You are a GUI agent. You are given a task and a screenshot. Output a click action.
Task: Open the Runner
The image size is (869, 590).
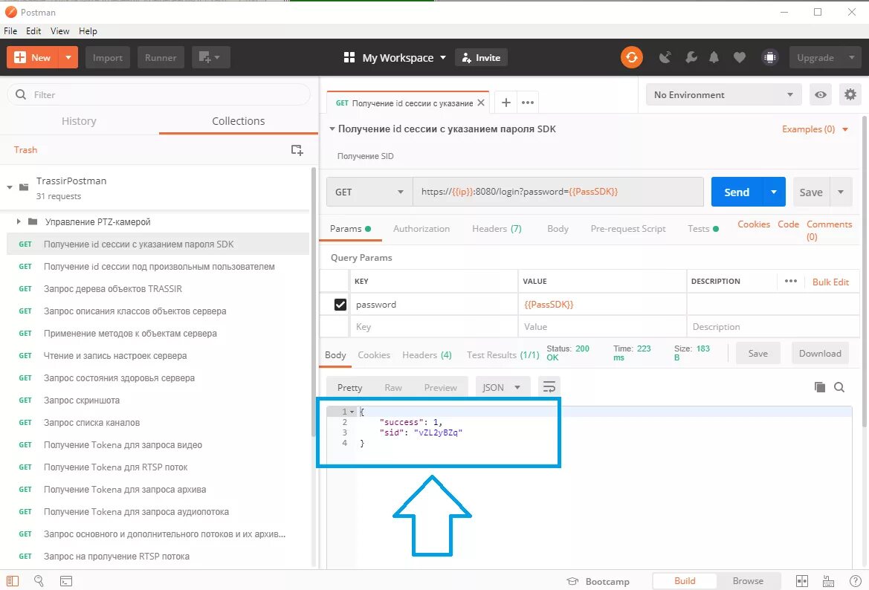tap(160, 57)
